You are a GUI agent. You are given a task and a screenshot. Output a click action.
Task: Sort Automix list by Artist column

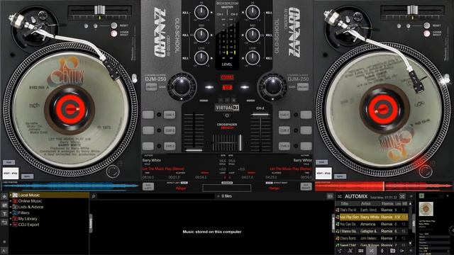(365, 204)
